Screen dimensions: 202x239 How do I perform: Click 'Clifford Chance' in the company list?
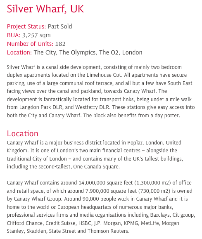pyautogui.click(x=24, y=223)
